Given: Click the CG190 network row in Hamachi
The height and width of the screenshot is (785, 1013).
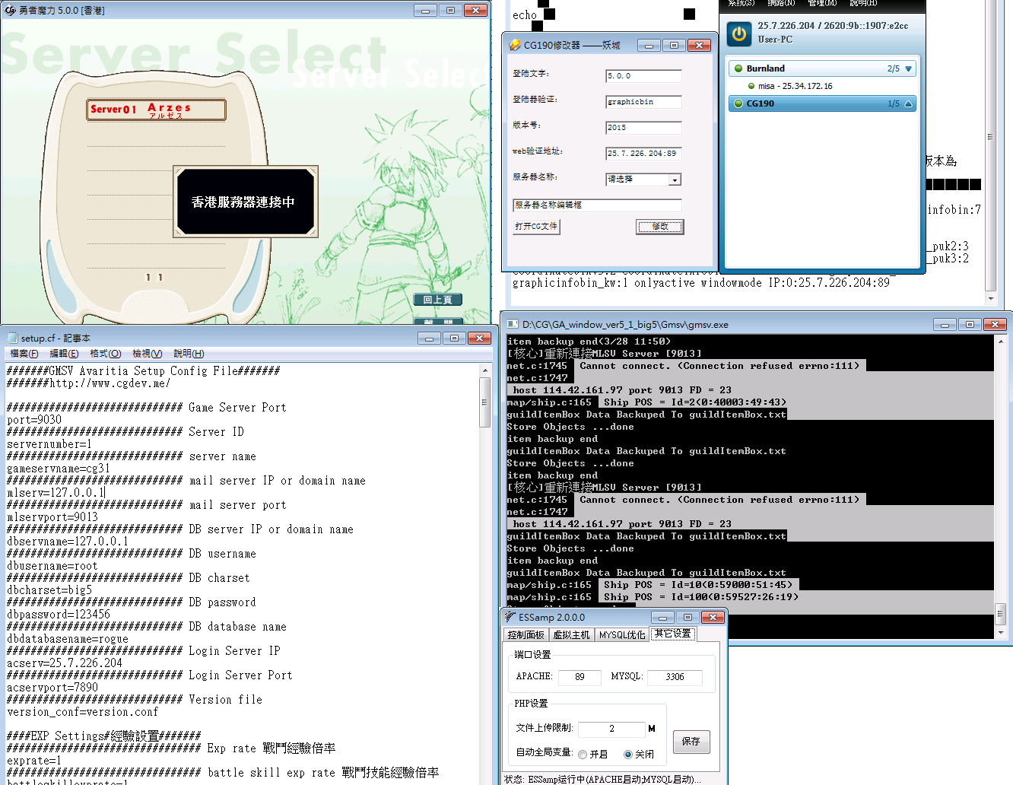Looking at the screenshot, I should [x=822, y=103].
